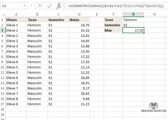
Task: Select column G header
Action: pos(133,14)
